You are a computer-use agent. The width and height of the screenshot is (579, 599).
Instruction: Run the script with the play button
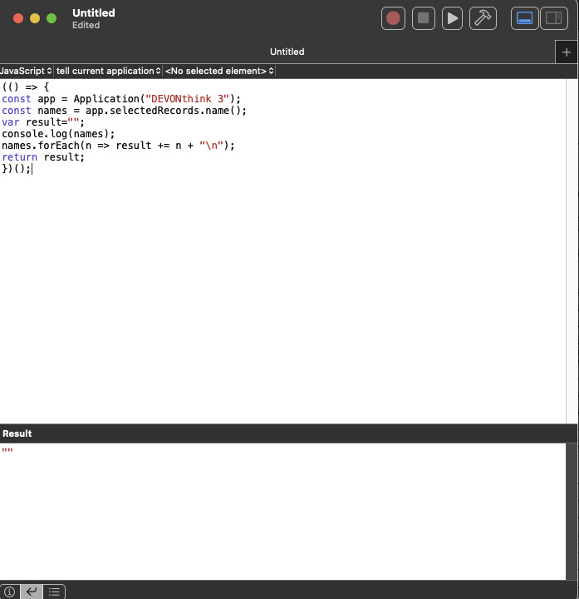coord(452,17)
